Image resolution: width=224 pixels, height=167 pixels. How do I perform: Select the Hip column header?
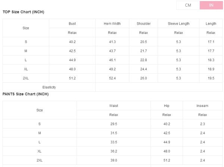click(x=167, y=106)
